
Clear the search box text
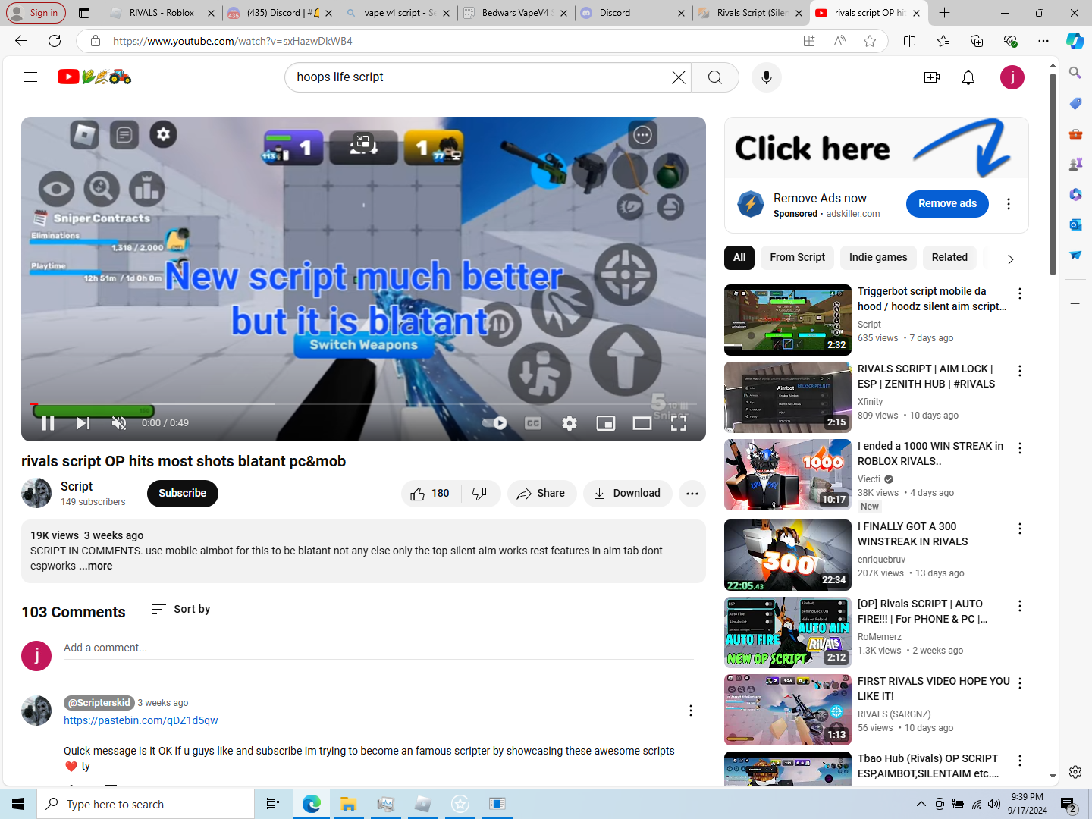[x=679, y=77]
